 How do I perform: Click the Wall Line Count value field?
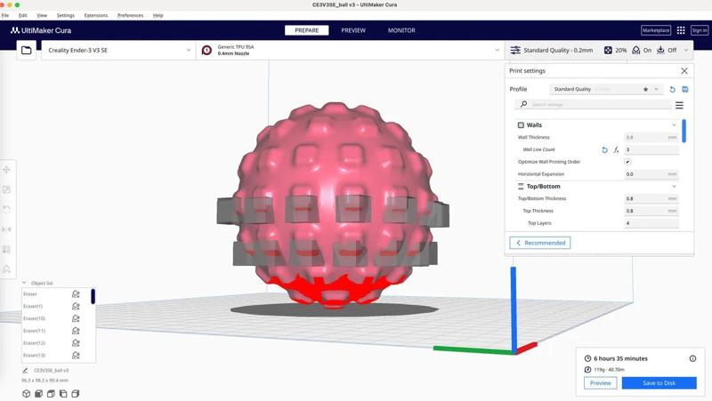click(x=651, y=149)
